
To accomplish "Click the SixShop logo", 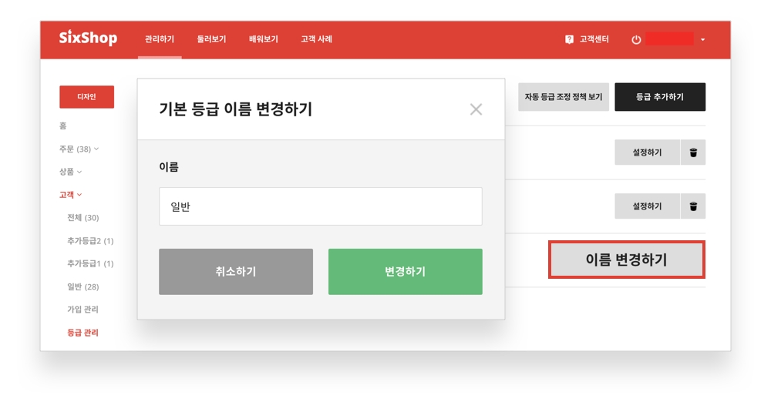I will tap(88, 39).
